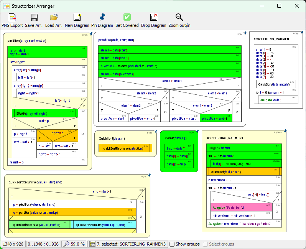Click the PNG Export toolbar icon
Viewport: 306px width, 249px height.
[12, 17]
